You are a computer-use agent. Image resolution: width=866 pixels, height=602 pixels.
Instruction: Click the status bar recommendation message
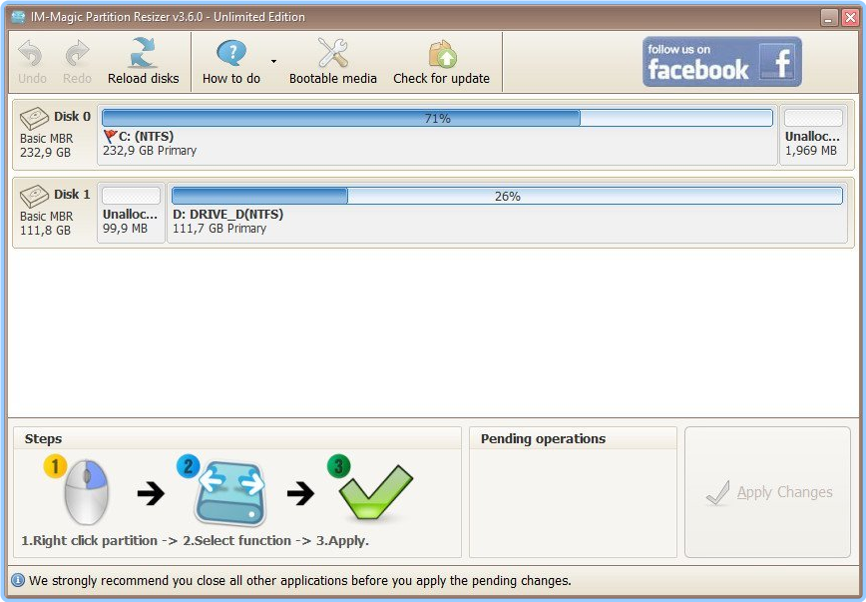[300, 580]
